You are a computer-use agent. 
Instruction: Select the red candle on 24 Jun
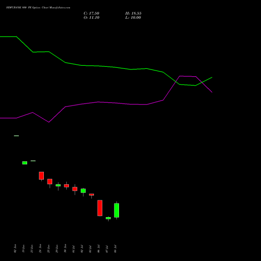[x=41, y=175]
